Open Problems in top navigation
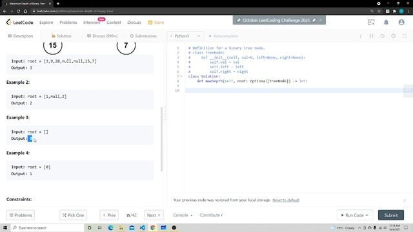 (x=68, y=23)
